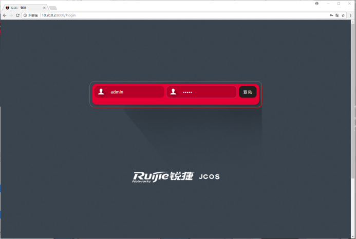Open site info via 不安全 indicator
The image size is (356, 239).
coord(31,15)
